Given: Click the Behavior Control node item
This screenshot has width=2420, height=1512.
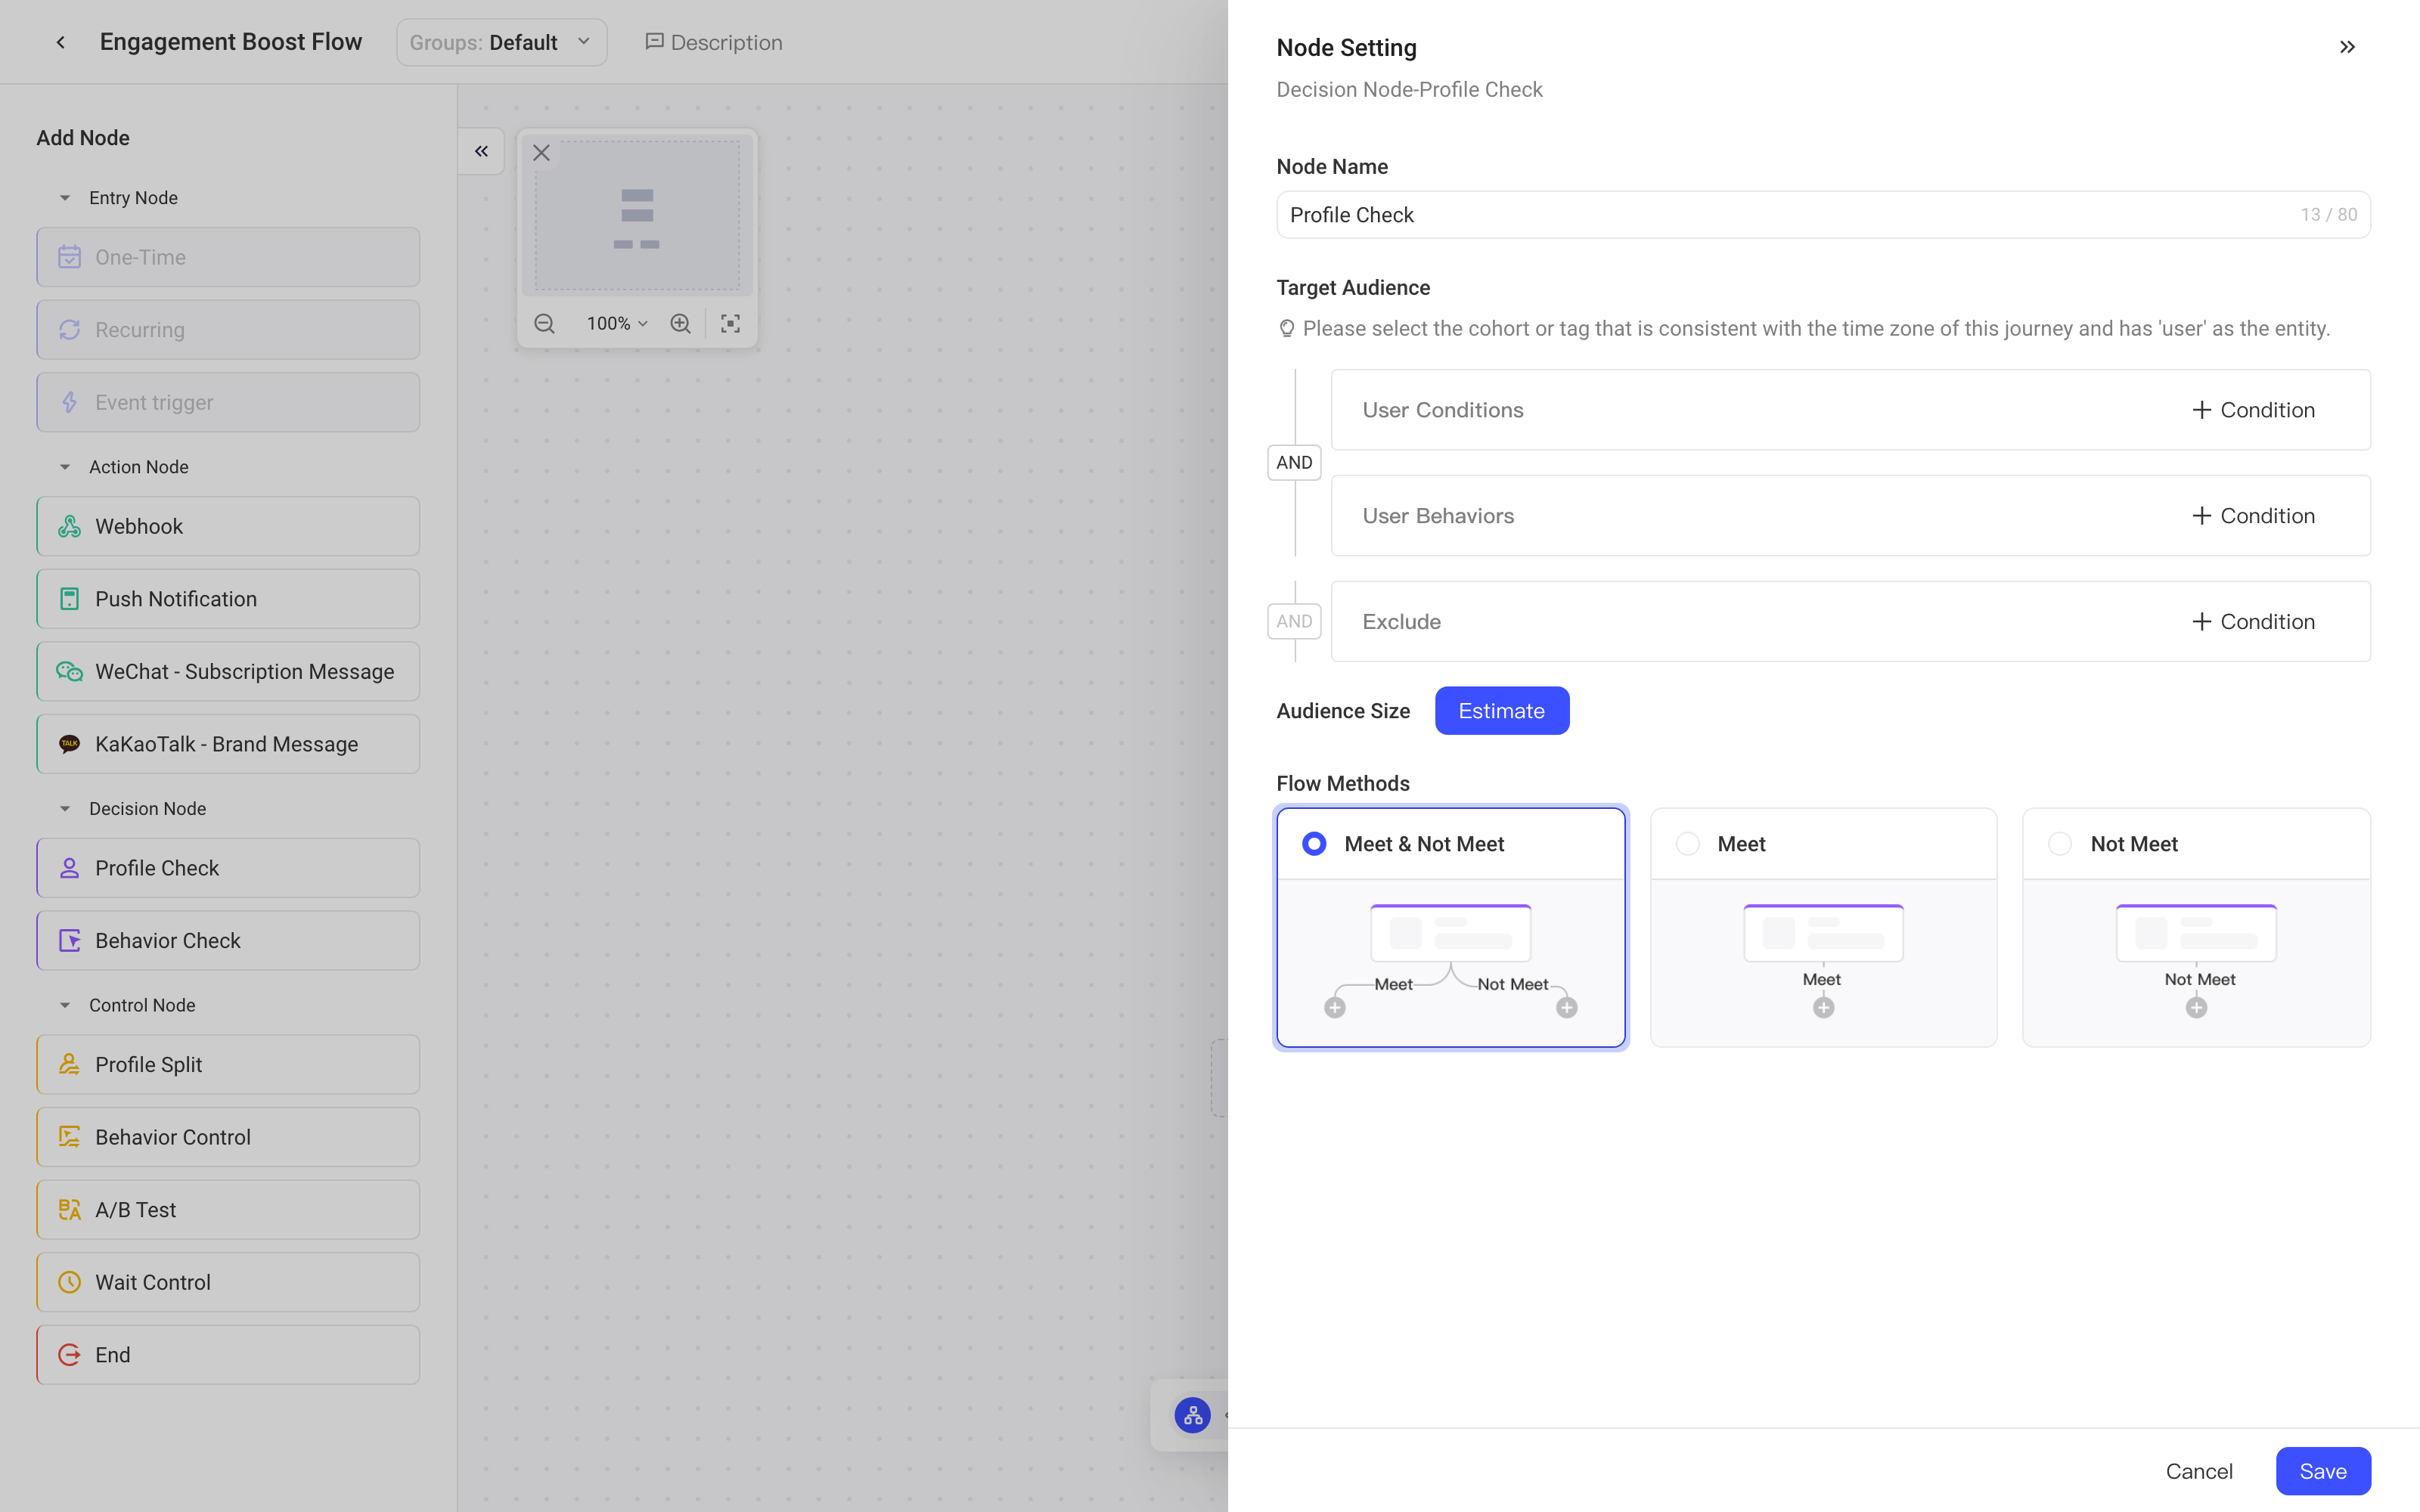Looking at the screenshot, I should pos(228,1137).
